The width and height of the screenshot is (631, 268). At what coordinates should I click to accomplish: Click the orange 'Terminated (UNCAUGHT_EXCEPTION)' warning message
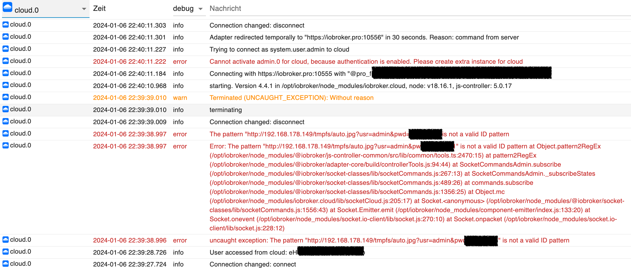[291, 98]
